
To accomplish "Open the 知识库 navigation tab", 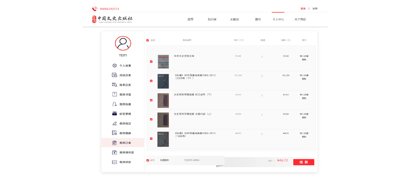I will [x=212, y=20].
